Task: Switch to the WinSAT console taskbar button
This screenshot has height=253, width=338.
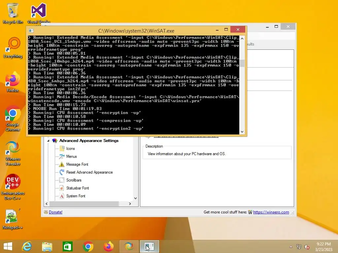Action: (x=150, y=246)
